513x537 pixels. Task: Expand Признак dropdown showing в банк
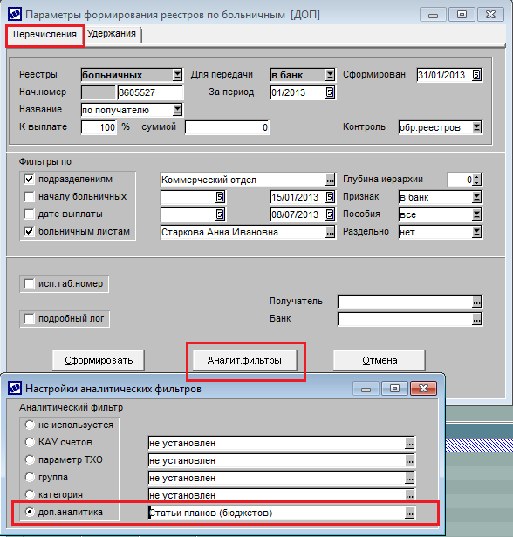click(476, 197)
